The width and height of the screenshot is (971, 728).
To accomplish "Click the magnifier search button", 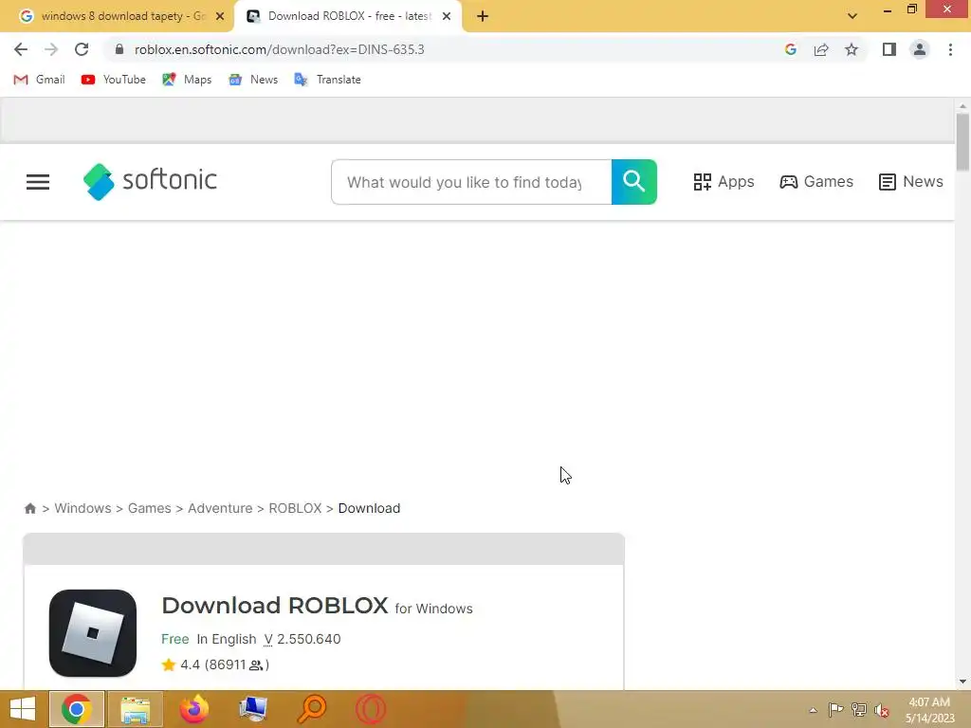I will coord(634,182).
